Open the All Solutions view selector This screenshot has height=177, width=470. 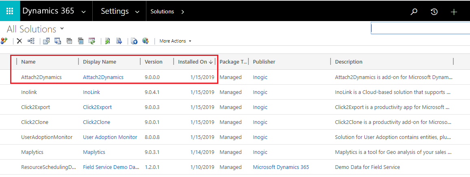pyautogui.click(x=35, y=29)
